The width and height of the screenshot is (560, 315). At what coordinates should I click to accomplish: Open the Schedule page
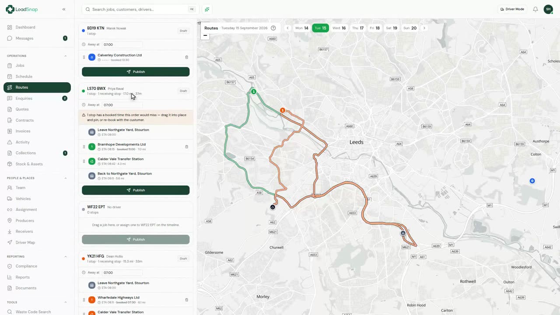(37, 77)
